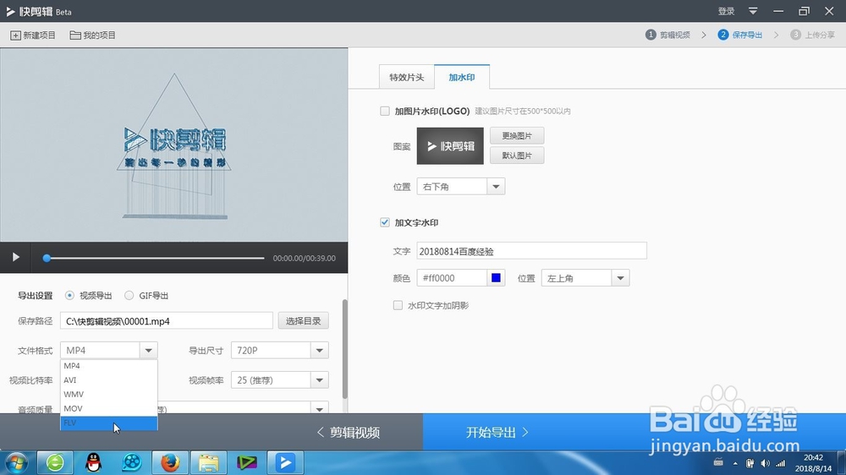Screen dimensions: 846x475
Task: Enable watermark text shadow checkbox
Action: [398, 305]
